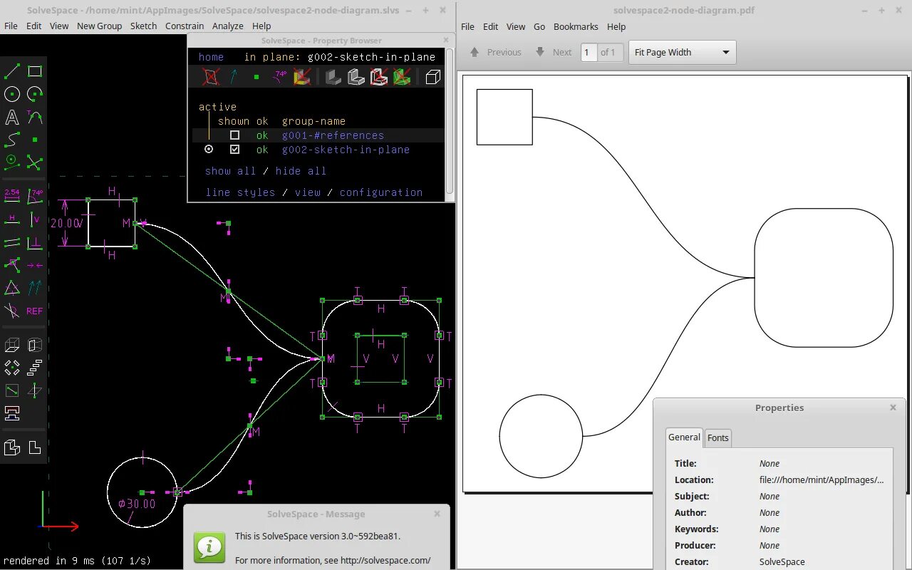The width and height of the screenshot is (912, 570).
Task: Apply the angle constraint tool
Action: coord(35,195)
